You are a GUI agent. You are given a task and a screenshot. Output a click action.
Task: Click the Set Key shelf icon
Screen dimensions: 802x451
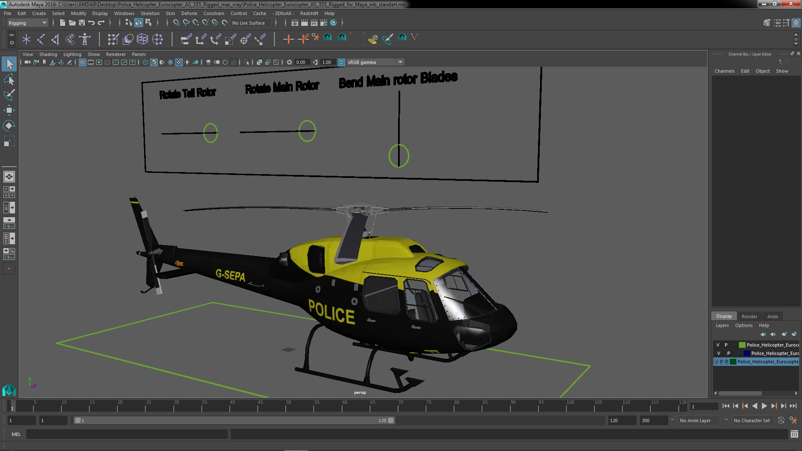click(288, 40)
